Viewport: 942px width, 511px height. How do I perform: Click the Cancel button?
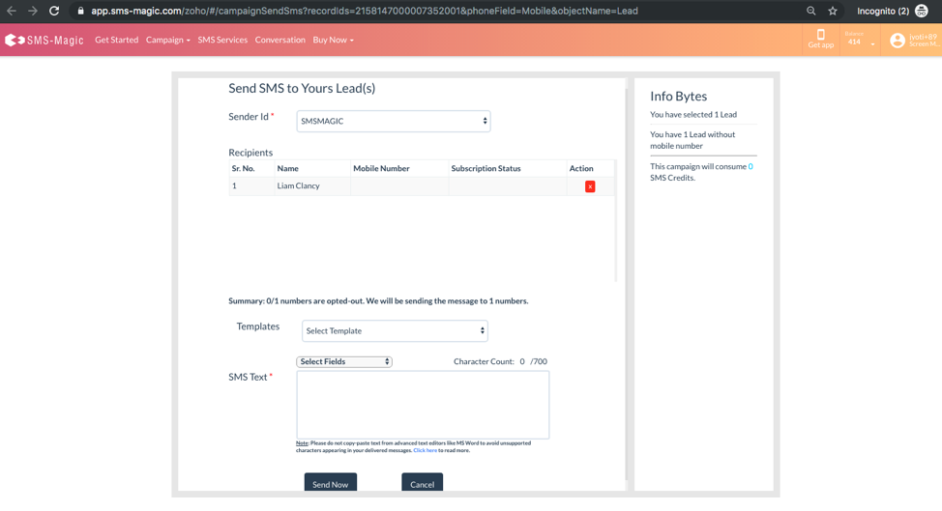coord(422,484)
